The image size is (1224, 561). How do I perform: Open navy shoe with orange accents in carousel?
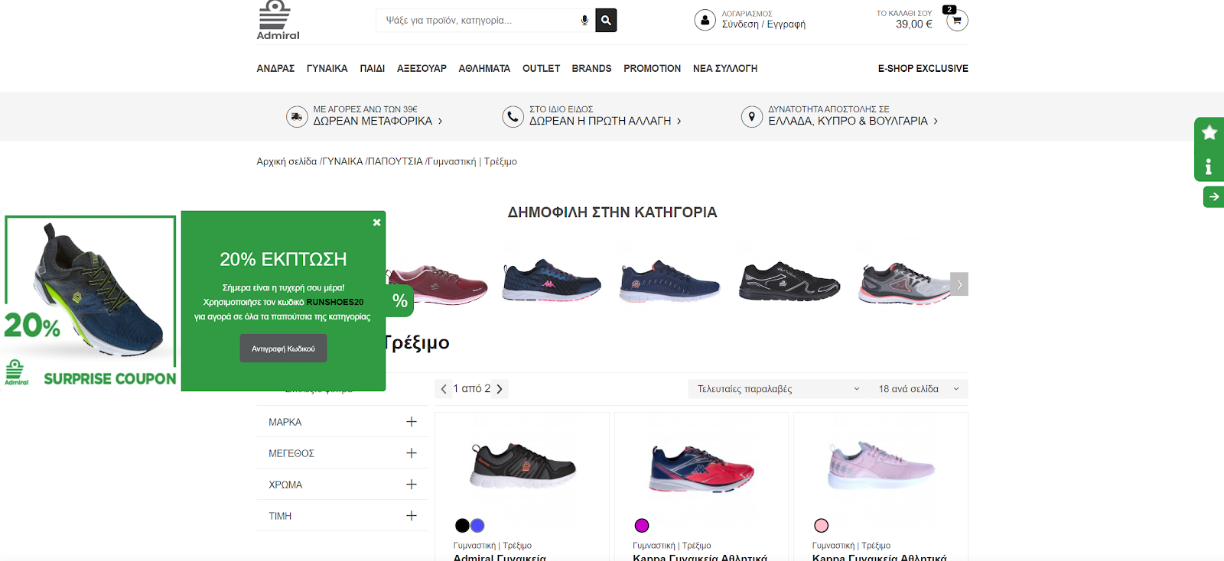(669, 281)
